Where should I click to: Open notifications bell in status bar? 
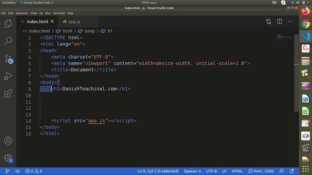tap(292, 171)
